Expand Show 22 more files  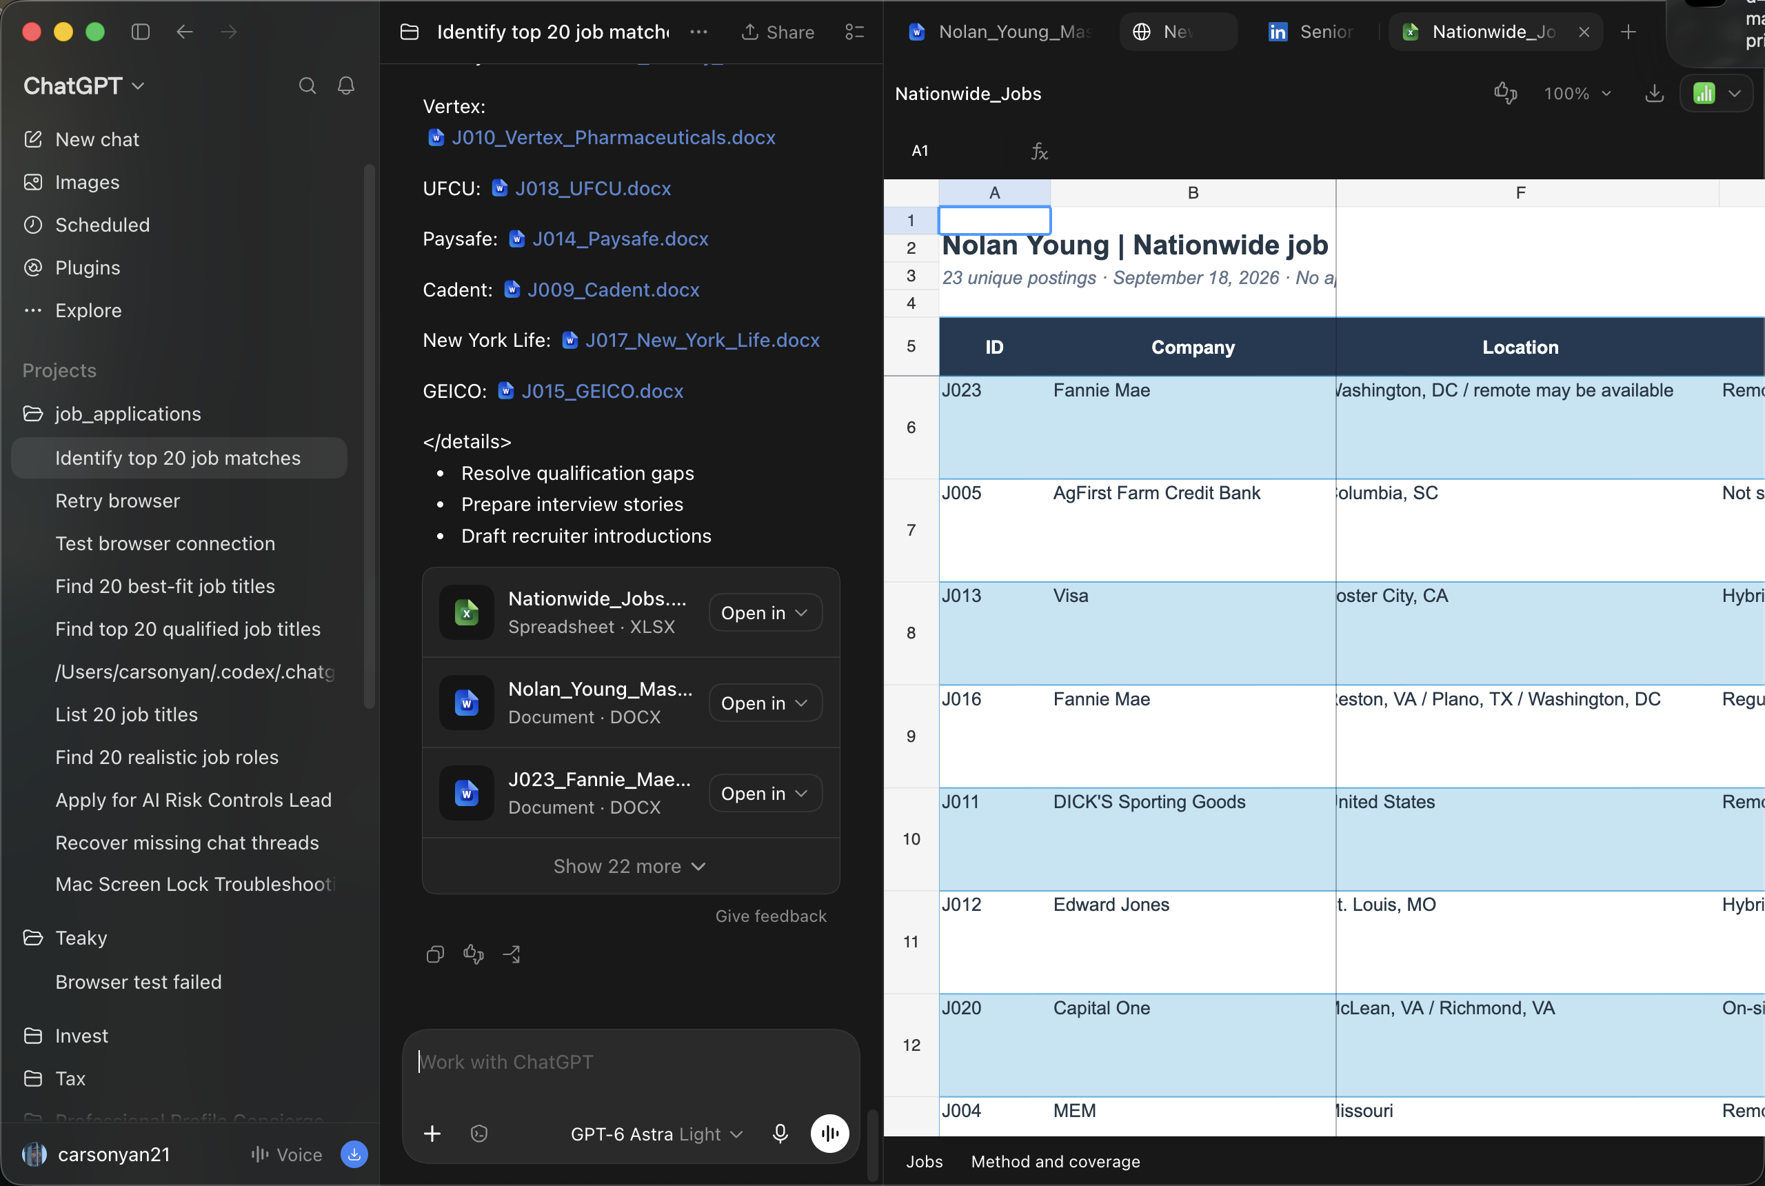(x=630, y=866)
